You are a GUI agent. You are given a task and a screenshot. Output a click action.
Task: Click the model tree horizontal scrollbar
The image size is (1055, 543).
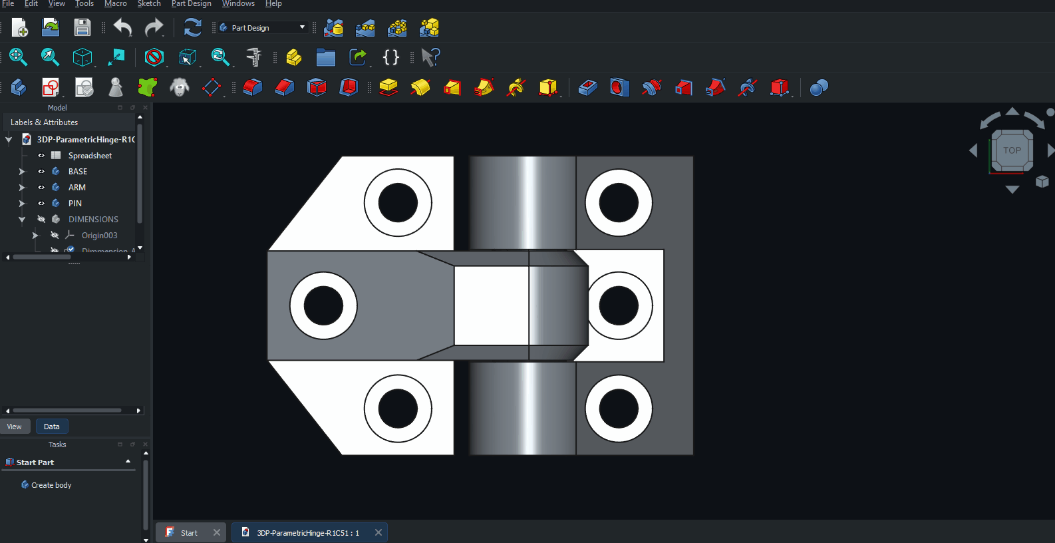click(x=41, y=257)
